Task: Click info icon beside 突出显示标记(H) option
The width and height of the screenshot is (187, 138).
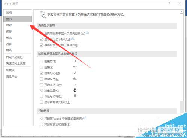Action: pyautogui.click(x=73, y=39)
